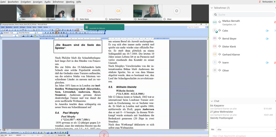Toggle bold formatting in Word
276x137 pixels.
(x=45, y=33)
